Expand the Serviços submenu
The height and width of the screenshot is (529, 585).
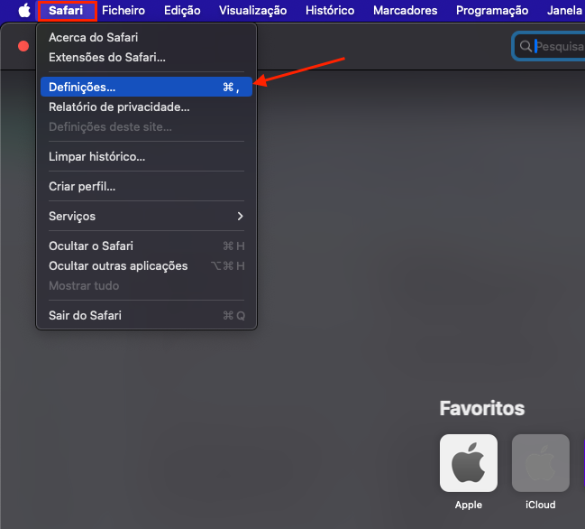pyautogui.click(x=146, y=216)
